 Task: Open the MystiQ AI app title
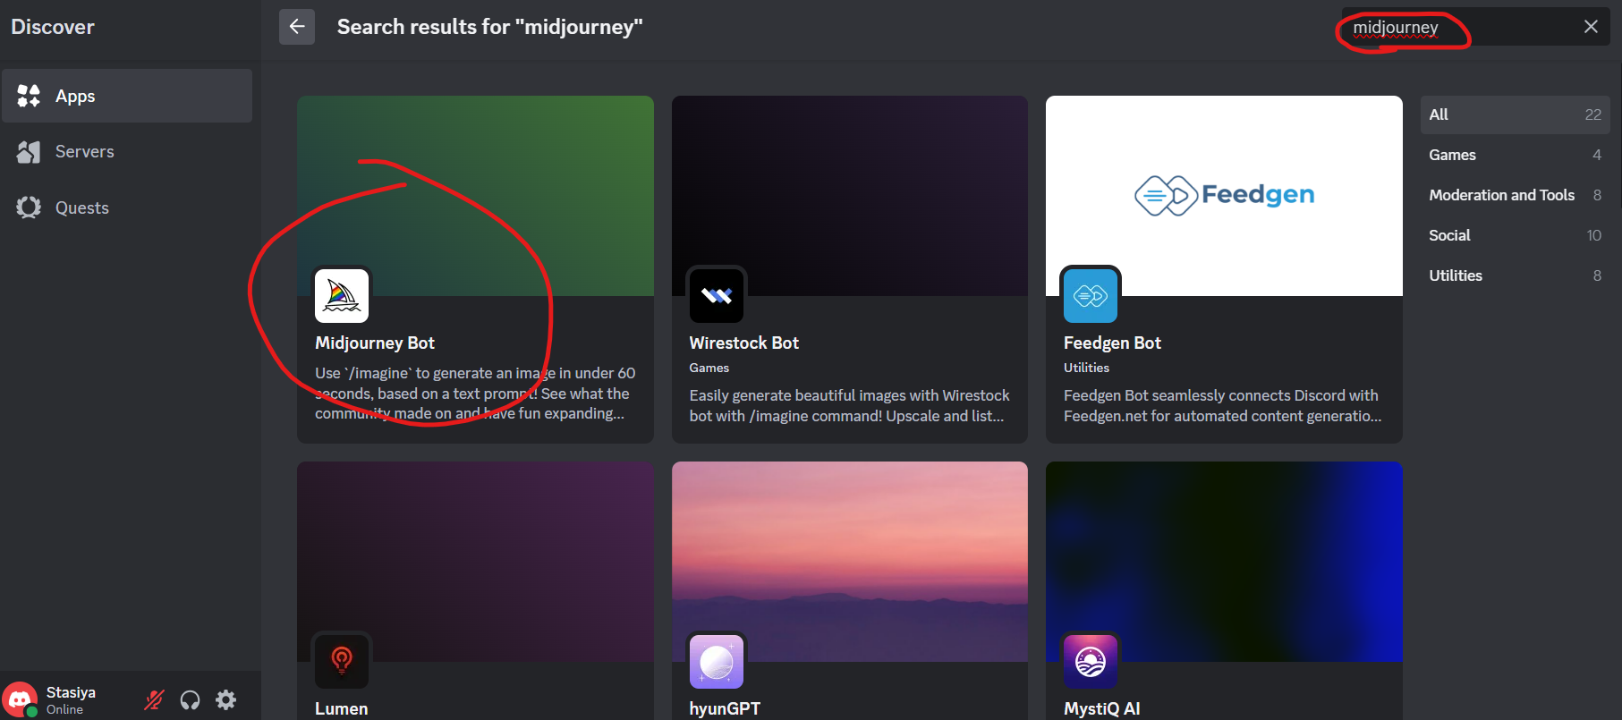(1102, 708)
